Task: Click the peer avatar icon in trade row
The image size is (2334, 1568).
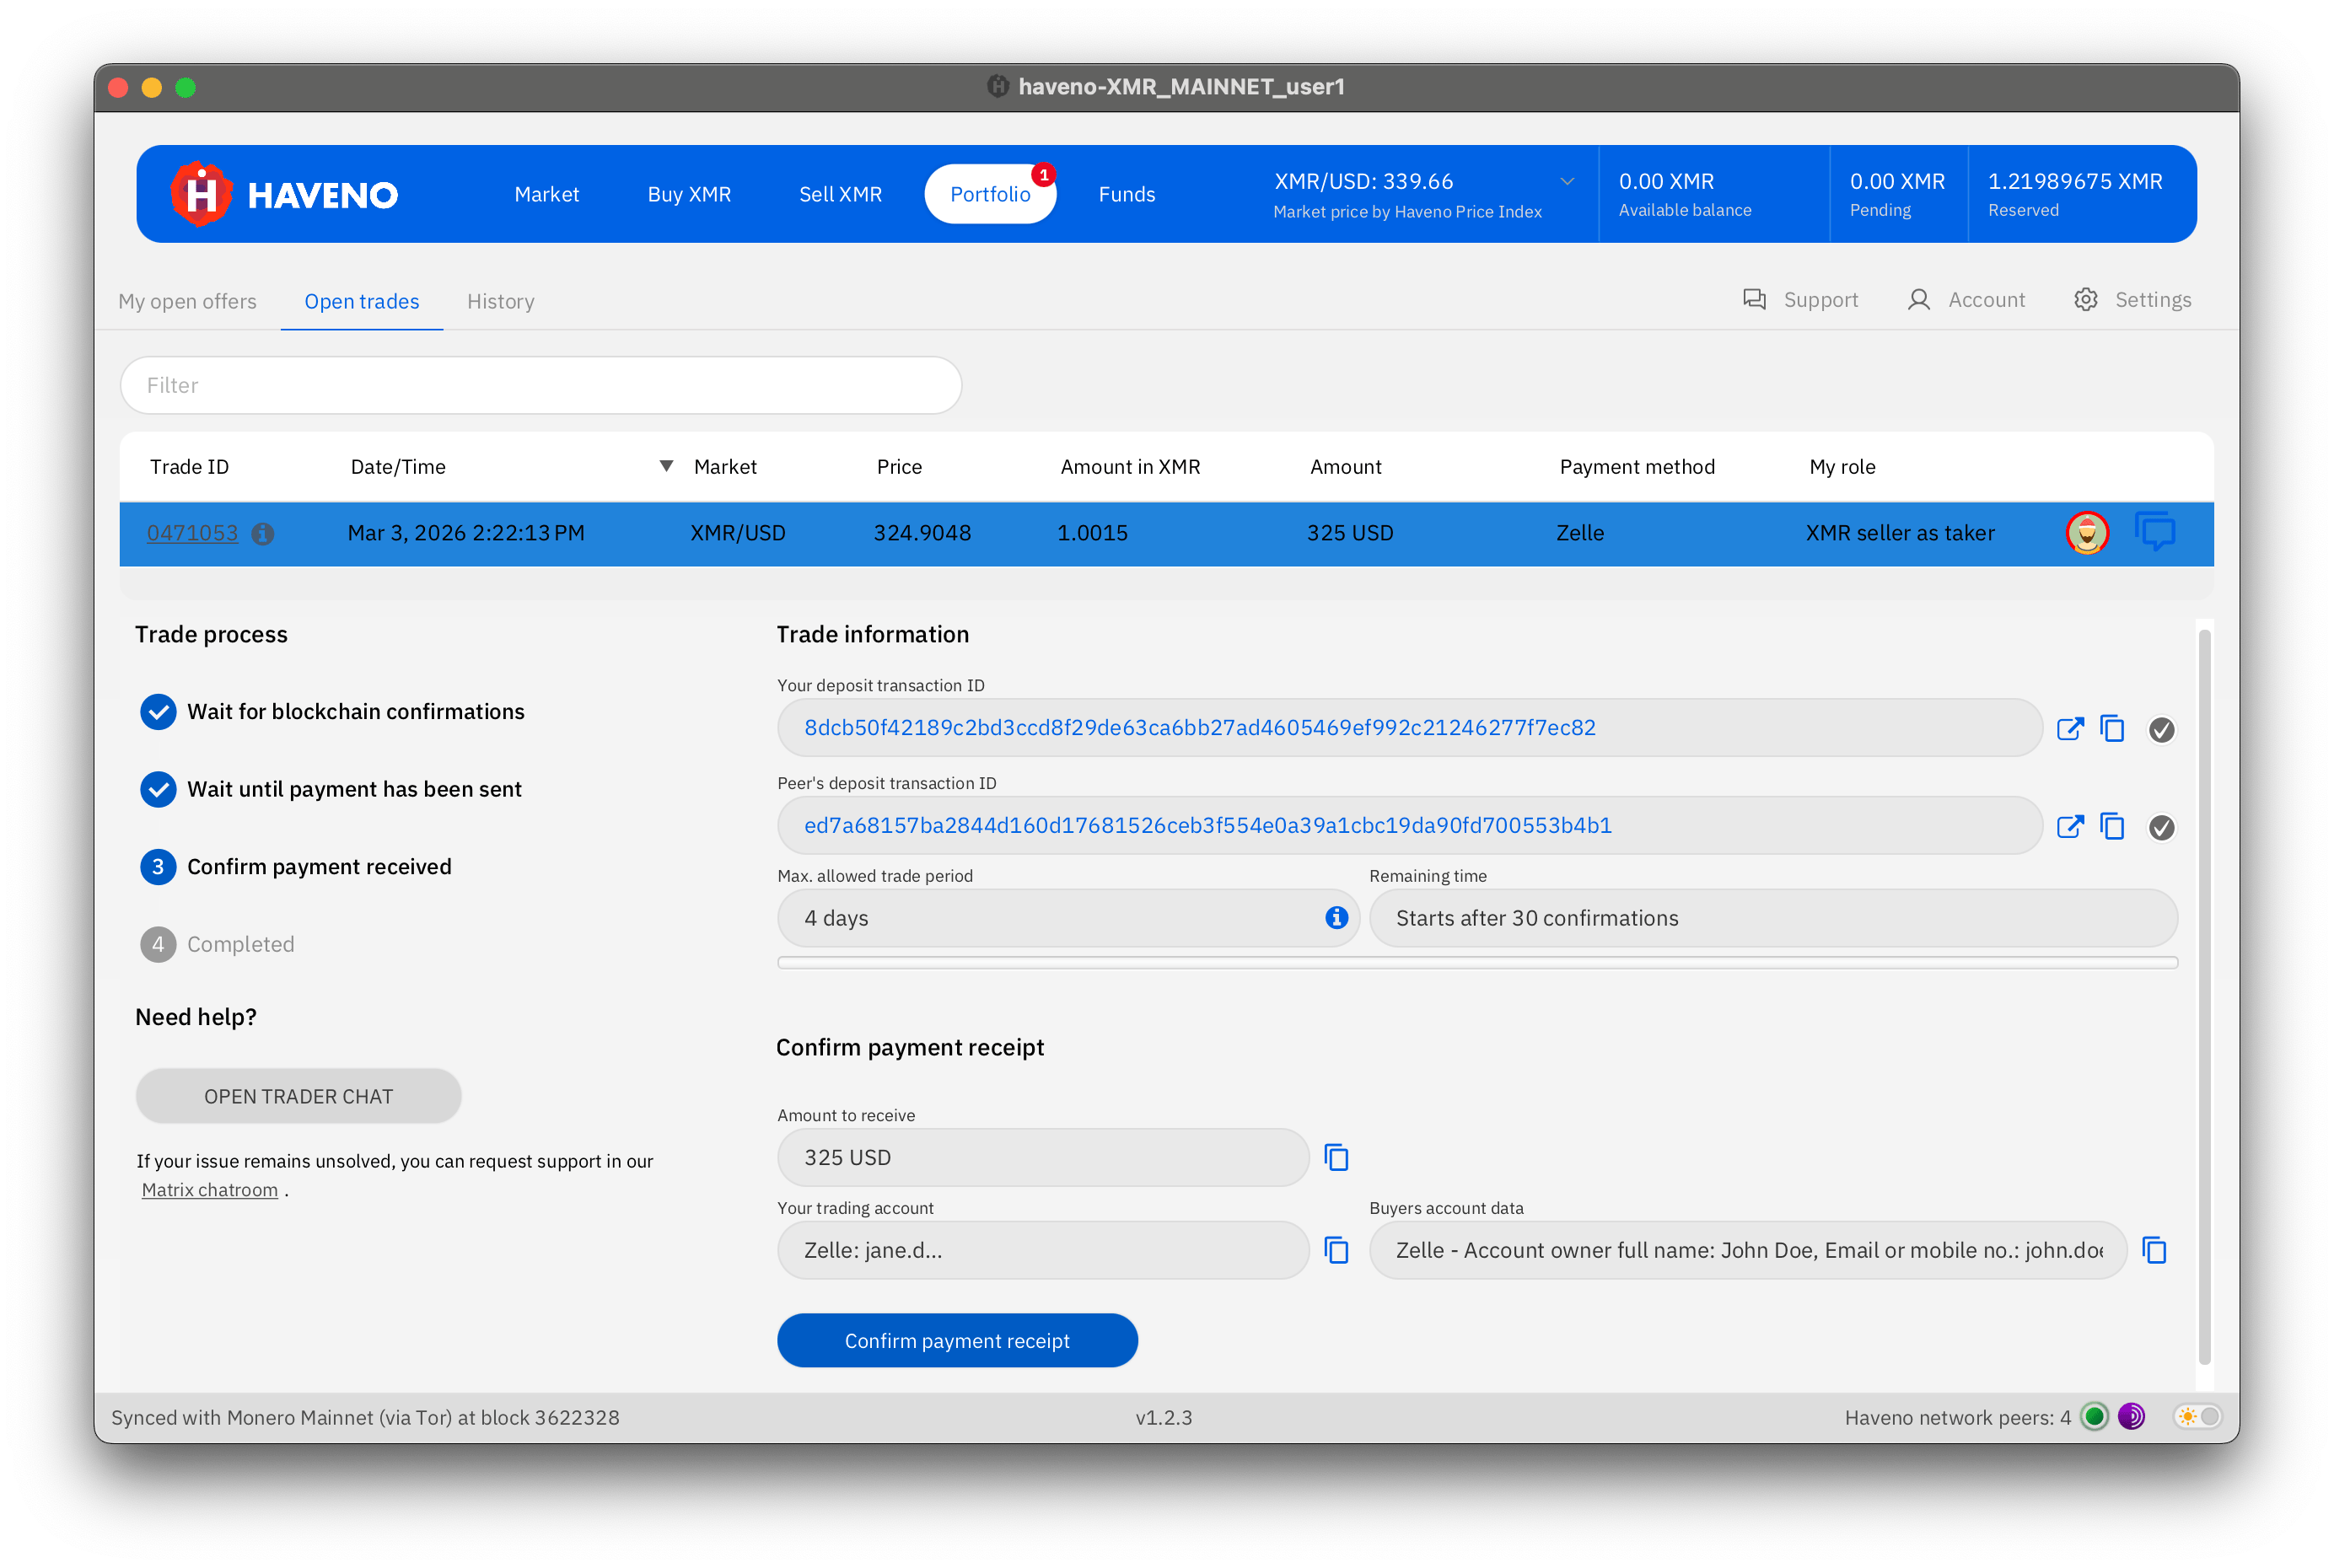Action: click(2087, 533)
